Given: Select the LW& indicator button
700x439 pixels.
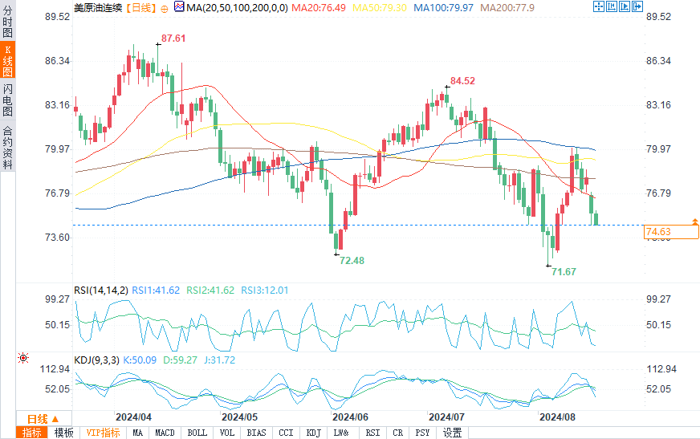Looking at the screenshot, I should pos(341,433).
